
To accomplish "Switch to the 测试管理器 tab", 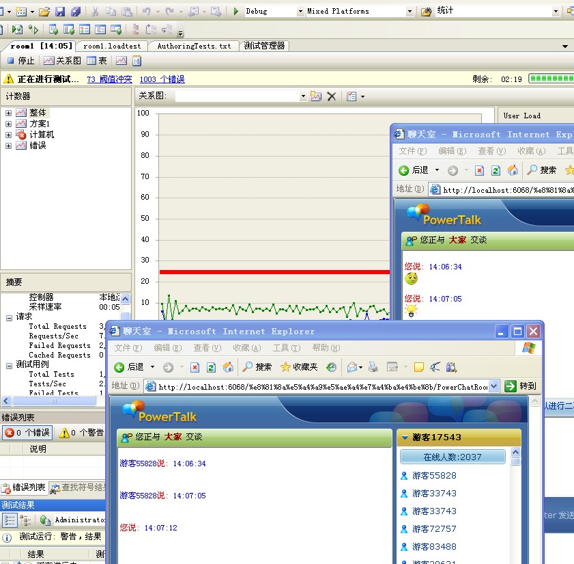I will 264,46.
